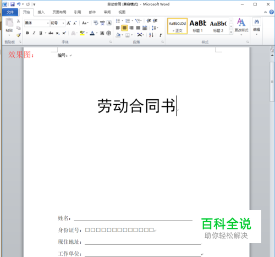Switch to the View (视图) tab
This screenshot has height=257, width=275.
click(122, 12)
